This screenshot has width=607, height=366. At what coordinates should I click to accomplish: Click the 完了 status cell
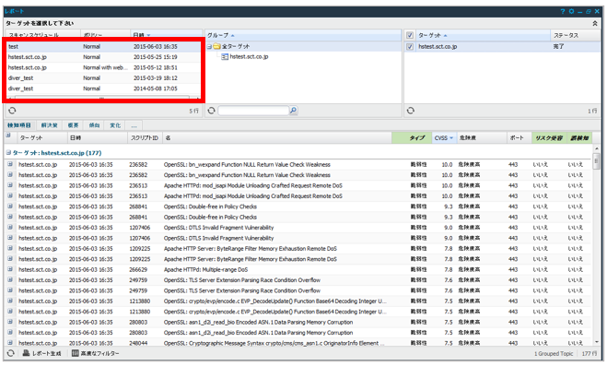pyautogui.click(x=558, y=46)
